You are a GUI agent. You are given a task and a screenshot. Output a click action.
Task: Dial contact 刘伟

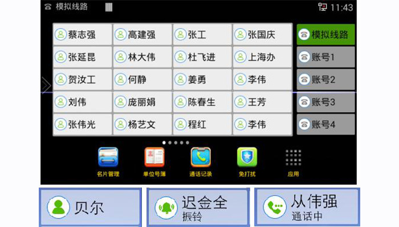coord(83,102)
